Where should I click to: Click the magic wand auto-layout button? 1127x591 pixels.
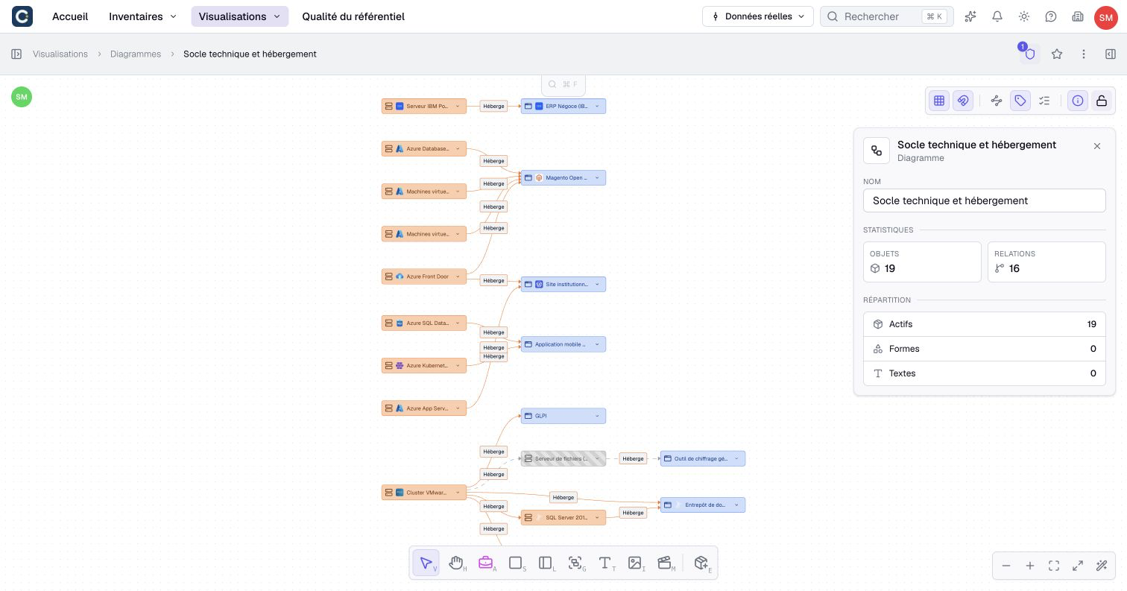[x=1102, y=566]
